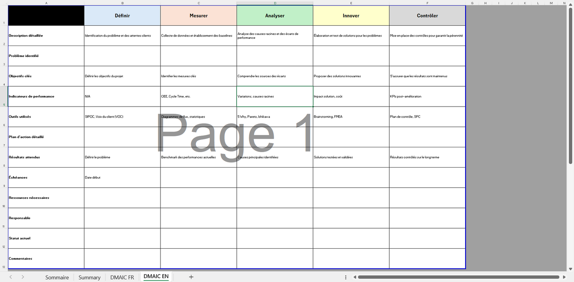574x282 pixels.
Task: Open the Summary sheet tab
Action: pos(89,277)
